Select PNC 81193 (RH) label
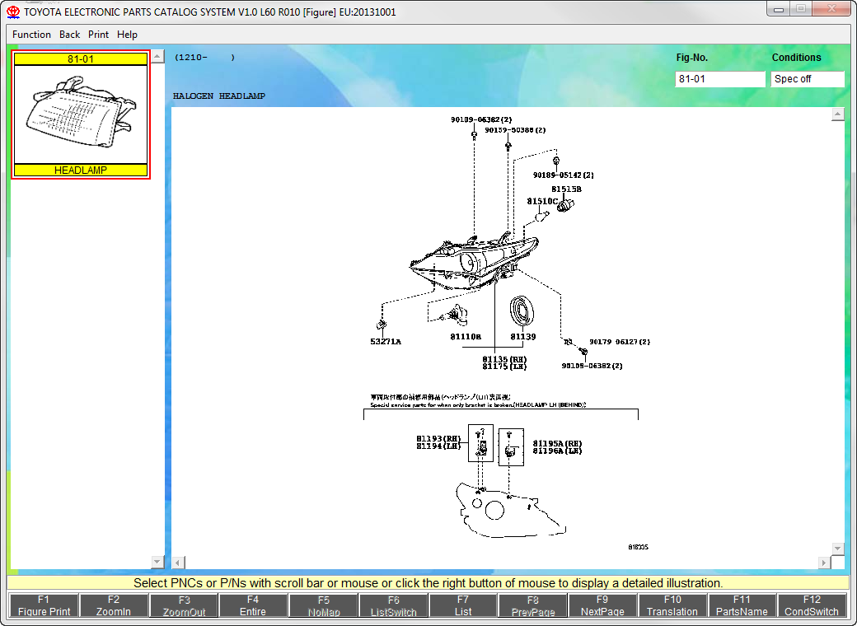Image resolution: width=857 pixels, height=626 pixels. click(x=438, y=439)
